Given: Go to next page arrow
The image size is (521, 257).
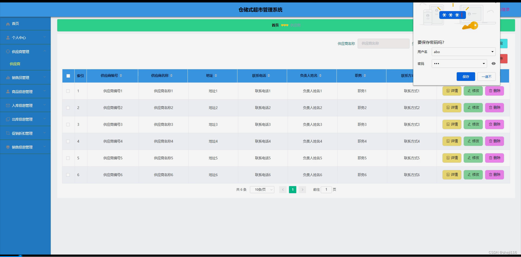Looking at the screenshot, I should [x=303, y=190].
